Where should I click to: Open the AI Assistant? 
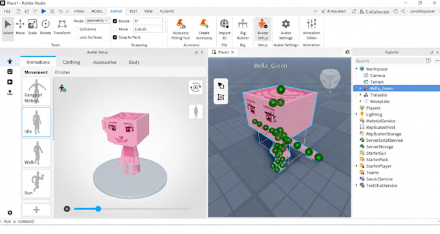tap(334, 12)
